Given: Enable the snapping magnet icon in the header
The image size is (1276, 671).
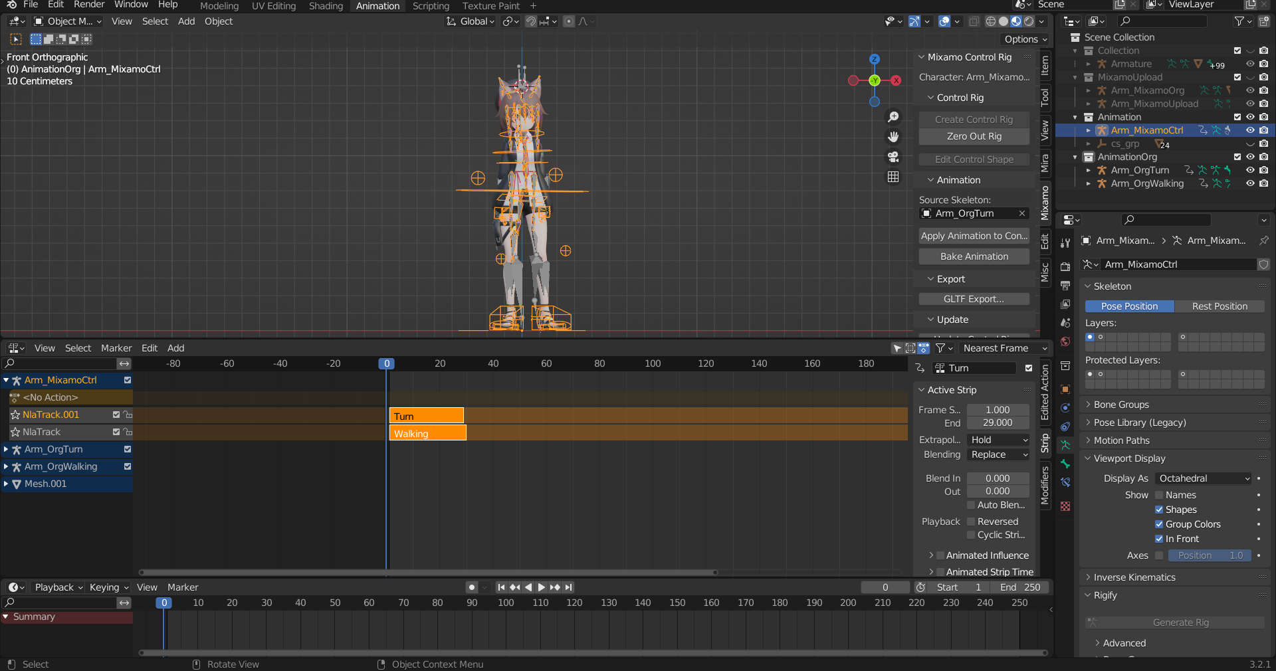Looking at the screenshot, I should click(x=531, y=21).
